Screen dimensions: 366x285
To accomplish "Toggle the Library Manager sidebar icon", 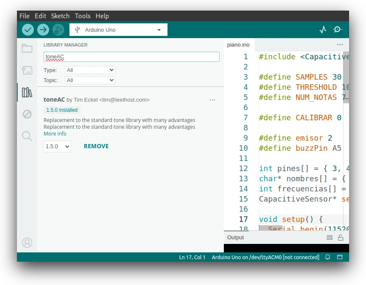I will 27,92.
